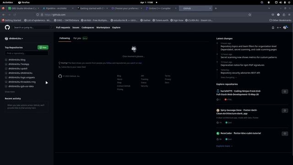Open the dh00mk3tu/logic-snippets repository

[22, 77]
